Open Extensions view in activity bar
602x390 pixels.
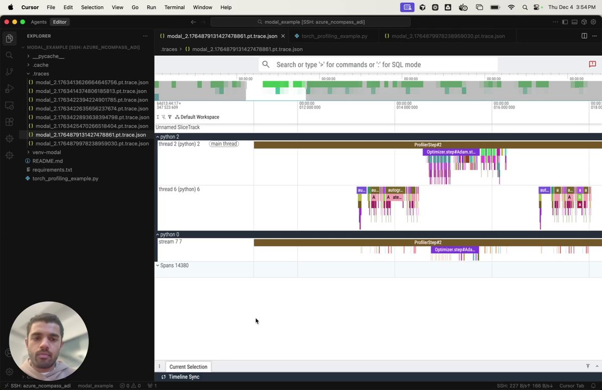[10, 122]
